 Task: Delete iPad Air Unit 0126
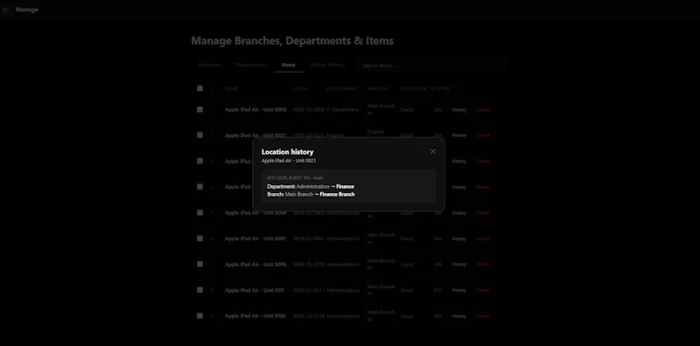pos(483,316)
